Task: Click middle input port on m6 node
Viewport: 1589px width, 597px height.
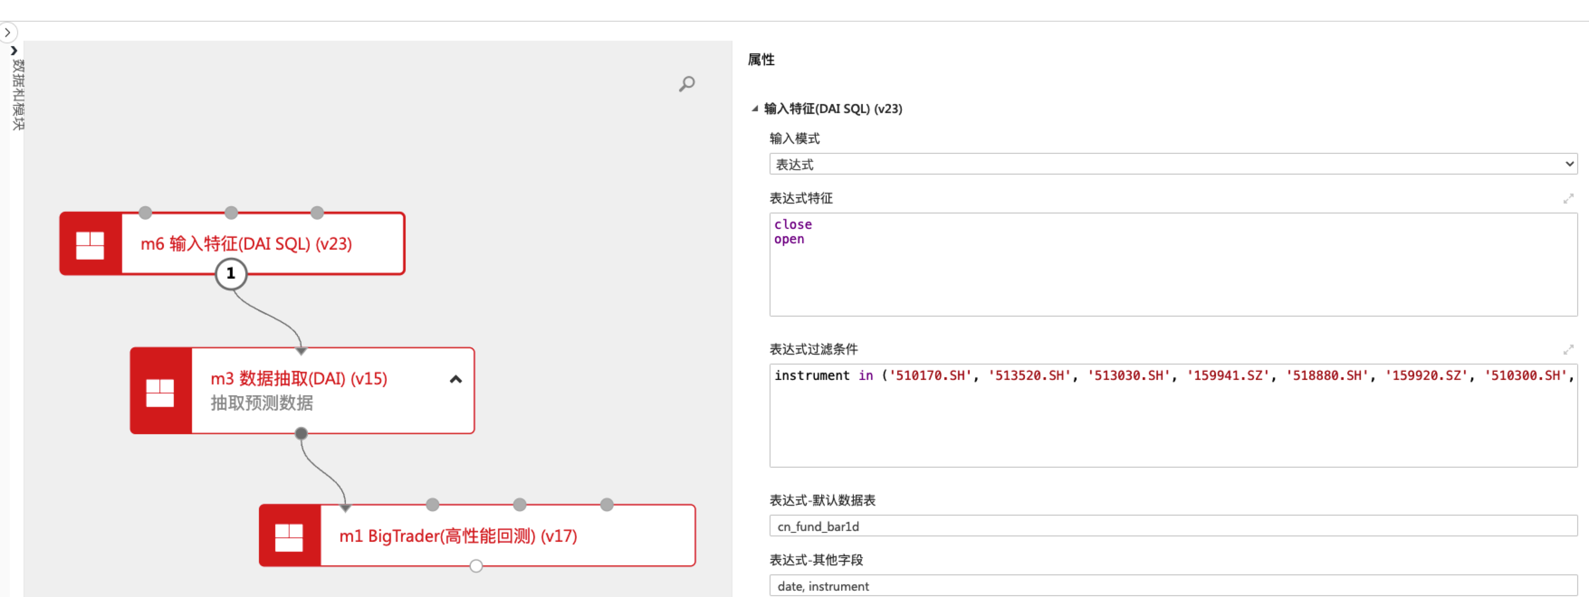Action: click(231, 213)
